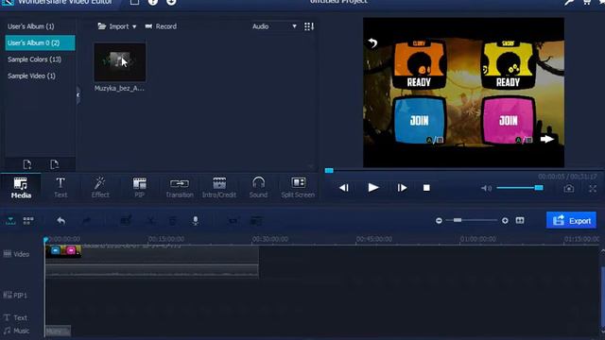
Task: Click the preview video display area
Action: click(x=463, y=93)
